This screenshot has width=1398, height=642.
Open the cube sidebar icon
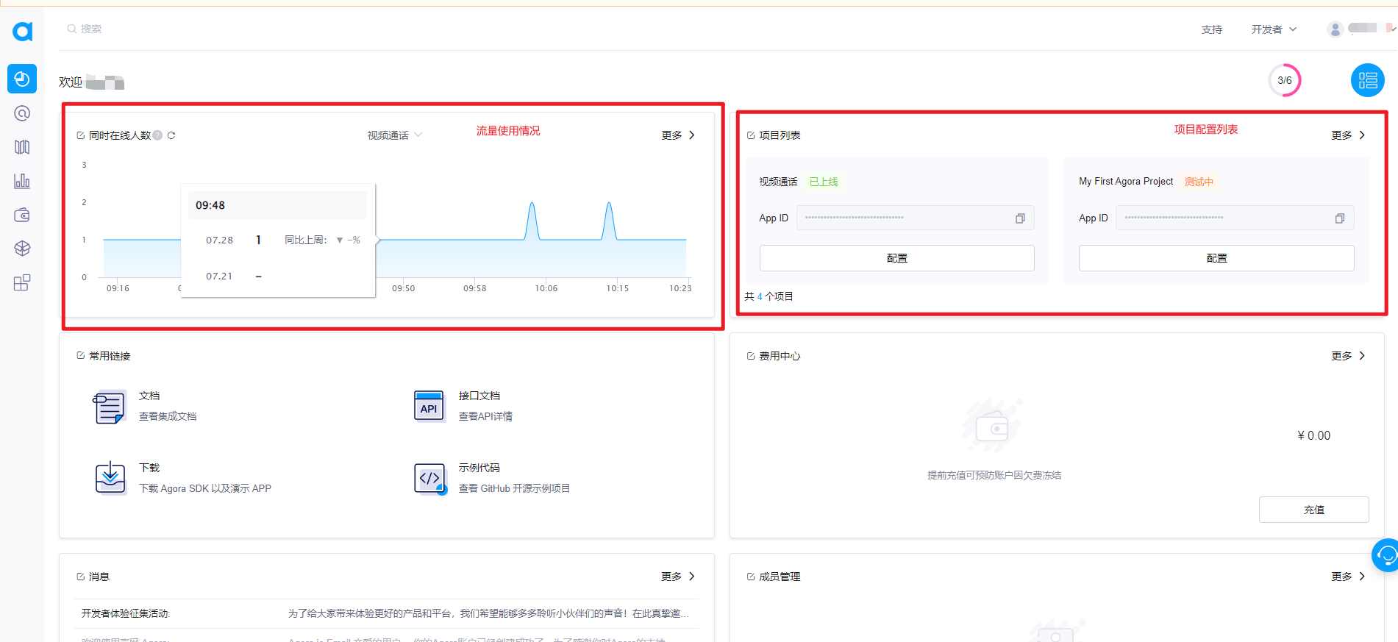pyautogui.click(x=22, y=249)
